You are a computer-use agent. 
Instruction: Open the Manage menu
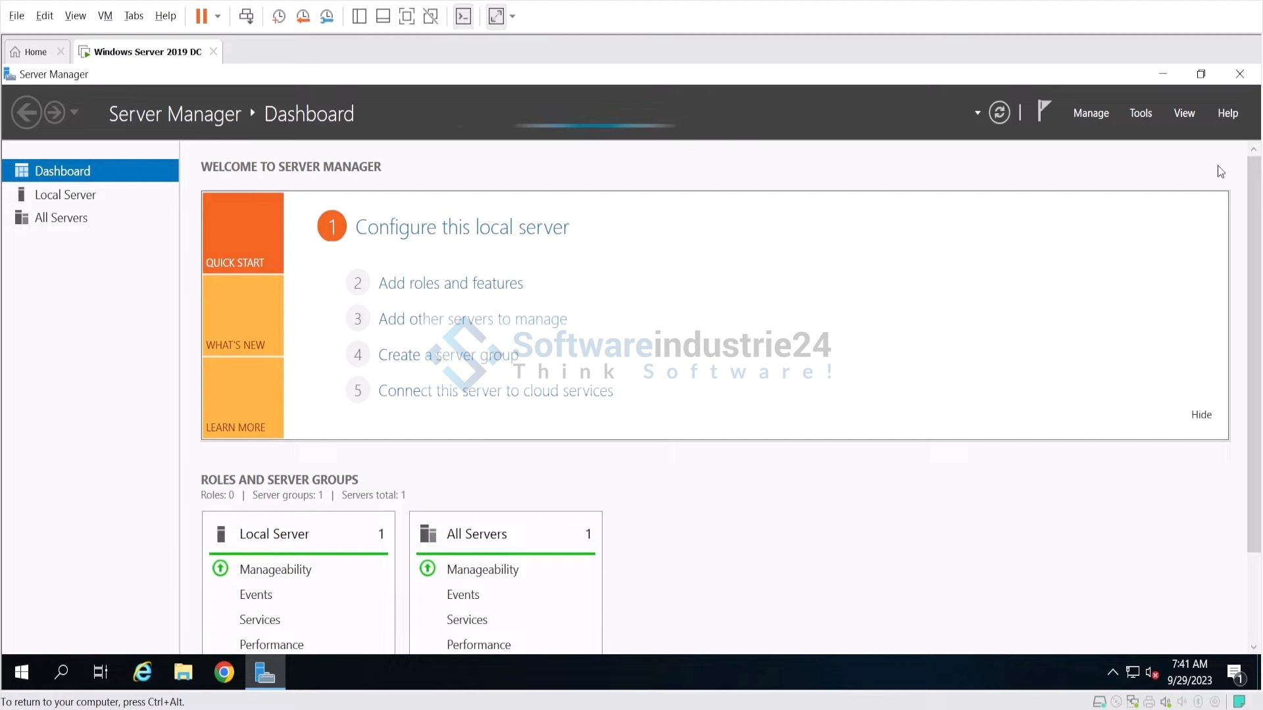pyautogui.click(x=1091, y=113)
